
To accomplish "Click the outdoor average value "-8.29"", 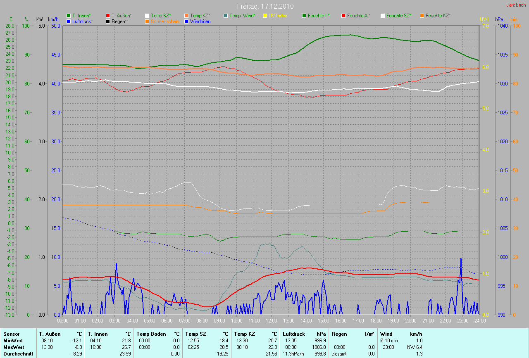I will [x=76, y=354].
